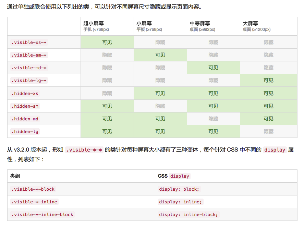This screenshot has width=304, height=226.
Task: Select the .visible-*-inline class code
Action: (34, 202)
